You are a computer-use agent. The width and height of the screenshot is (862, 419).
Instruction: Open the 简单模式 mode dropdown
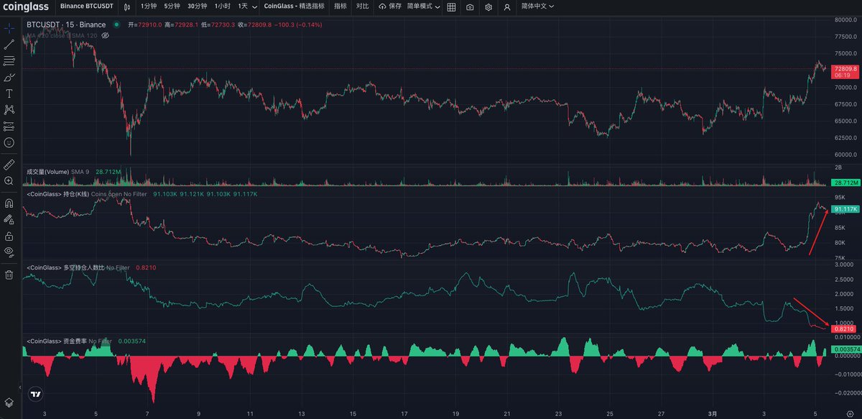tap(423, 6)
